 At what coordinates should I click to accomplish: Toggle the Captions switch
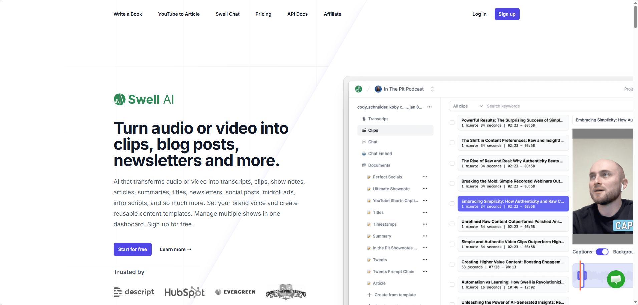602,252
